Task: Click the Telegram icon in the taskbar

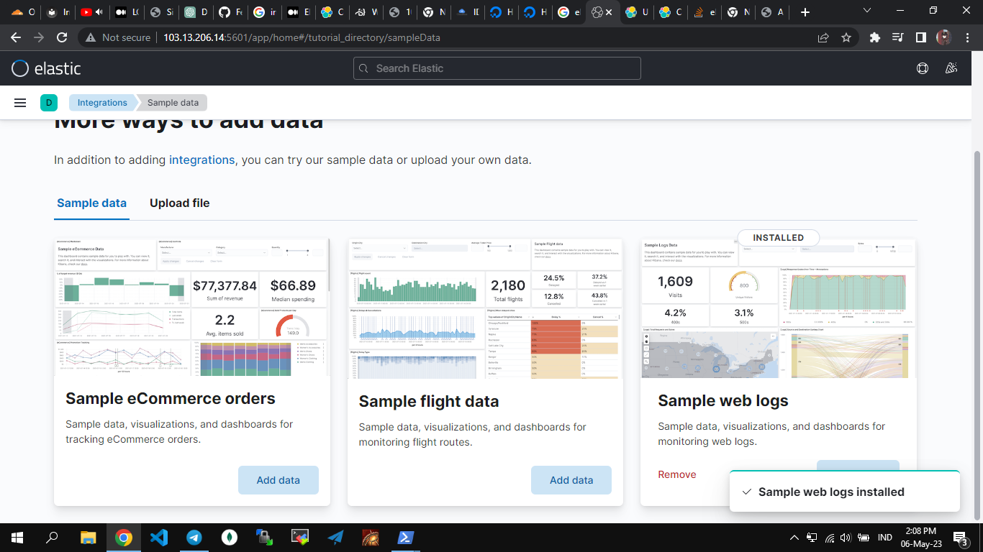Action: [x=194, y=538]
